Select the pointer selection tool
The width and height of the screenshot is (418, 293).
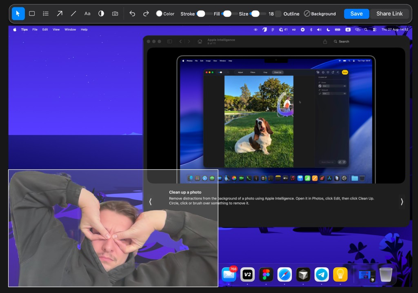[x=18, y=13]
